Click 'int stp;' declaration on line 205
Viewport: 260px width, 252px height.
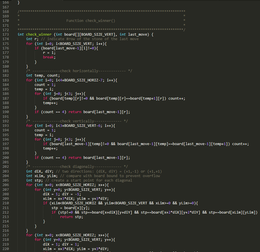(34, 180)
